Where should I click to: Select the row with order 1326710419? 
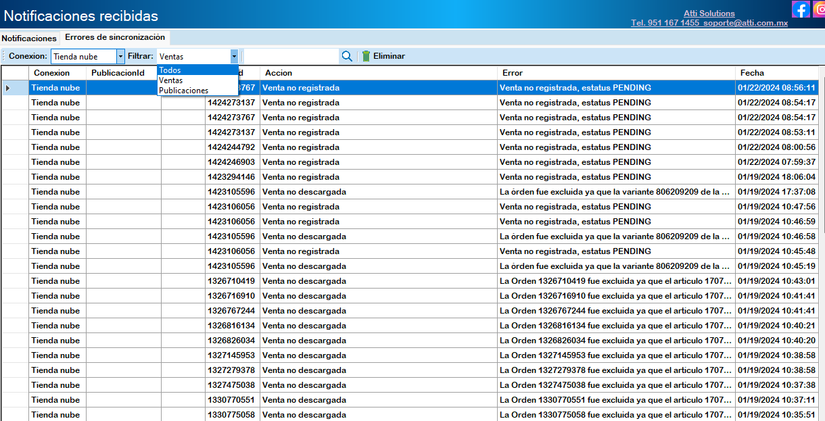click(231, 281)
